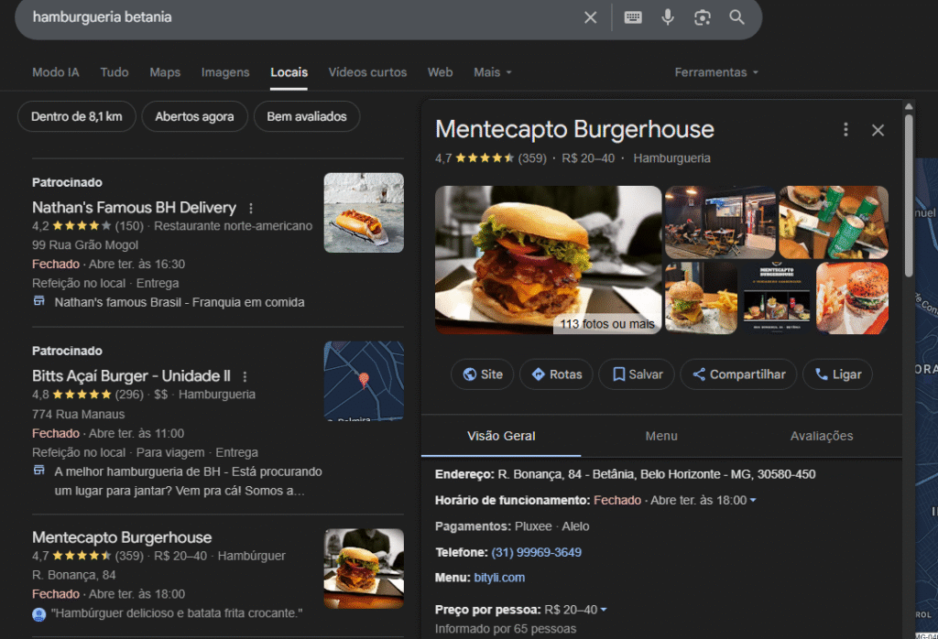Click the Rotas directions button
This screenshot has width=938, height=639.
557,374
